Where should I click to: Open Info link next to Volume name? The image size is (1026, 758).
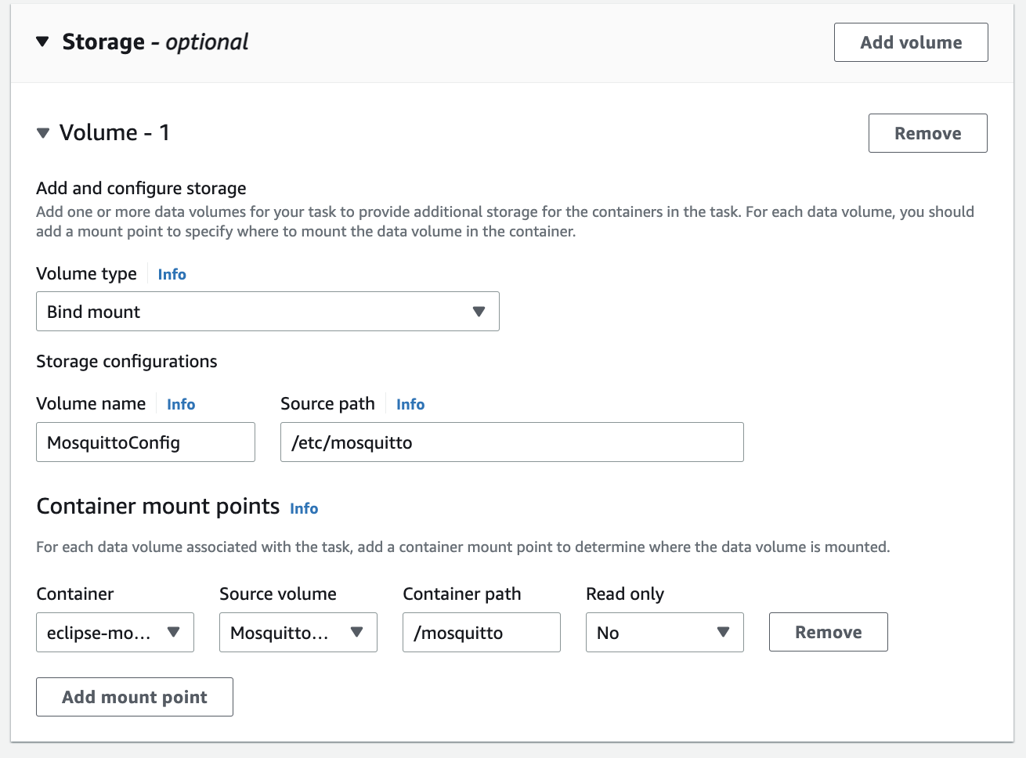(181, 404)
